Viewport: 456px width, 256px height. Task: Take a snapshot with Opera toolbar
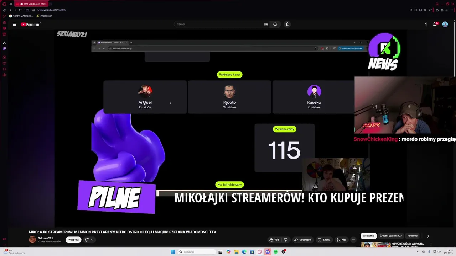click(x=416, y=10)
